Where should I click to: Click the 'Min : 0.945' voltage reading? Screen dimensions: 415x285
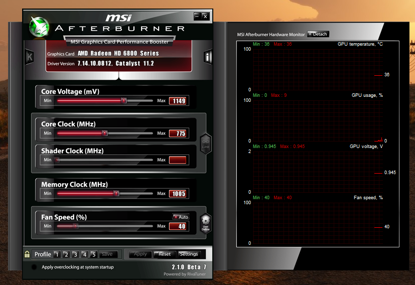pyautogui.click(x=264, y=147)
